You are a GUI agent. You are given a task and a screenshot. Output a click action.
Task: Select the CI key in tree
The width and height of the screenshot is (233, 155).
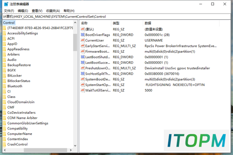point(9,91)
